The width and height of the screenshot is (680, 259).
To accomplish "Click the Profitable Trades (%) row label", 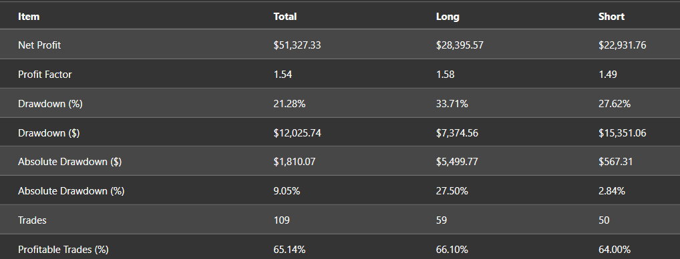I will coord(63,250).
